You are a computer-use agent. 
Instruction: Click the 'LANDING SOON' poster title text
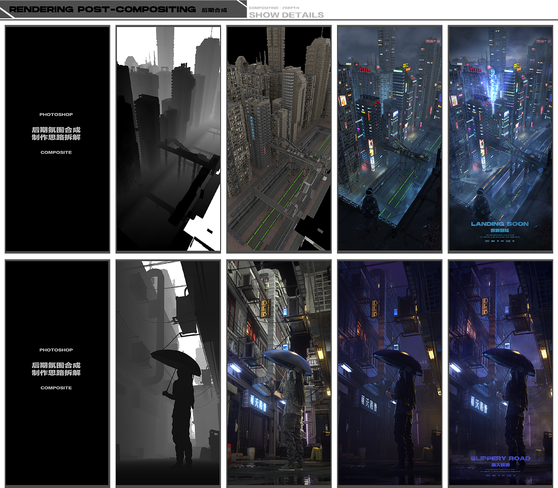pyautogui.click(x=500, y=224)
